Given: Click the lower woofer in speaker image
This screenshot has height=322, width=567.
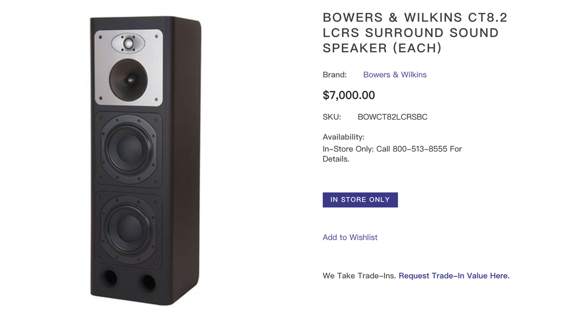Looking at the screenshot, I should coord(129,229).
